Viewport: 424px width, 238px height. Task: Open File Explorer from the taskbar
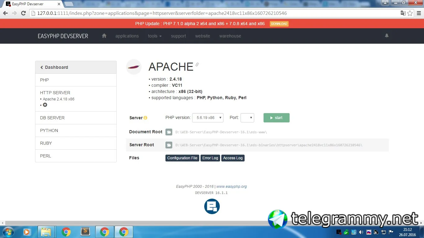[46, 232]
